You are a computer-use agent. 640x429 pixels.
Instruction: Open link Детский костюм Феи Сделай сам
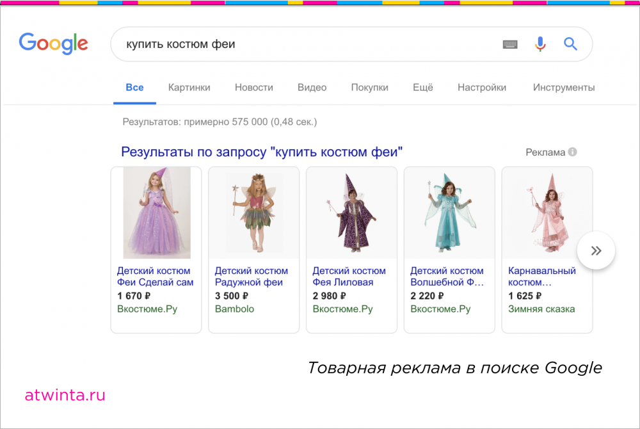tap(155, 277)
